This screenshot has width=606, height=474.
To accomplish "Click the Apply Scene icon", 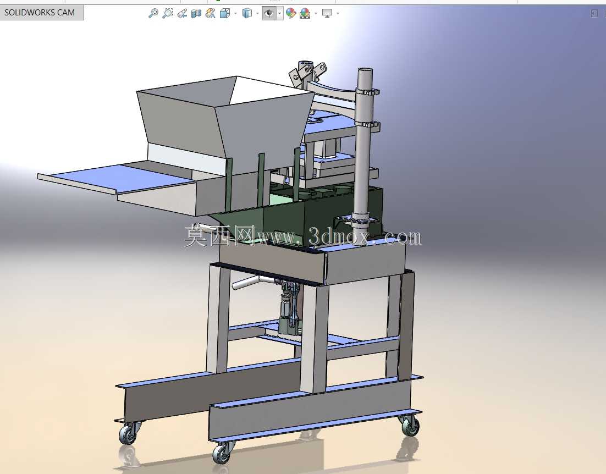I will point(305,14).
